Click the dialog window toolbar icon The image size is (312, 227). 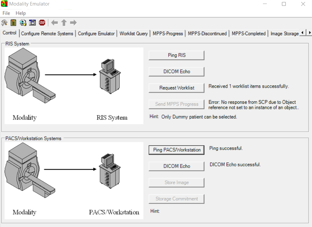32,23
